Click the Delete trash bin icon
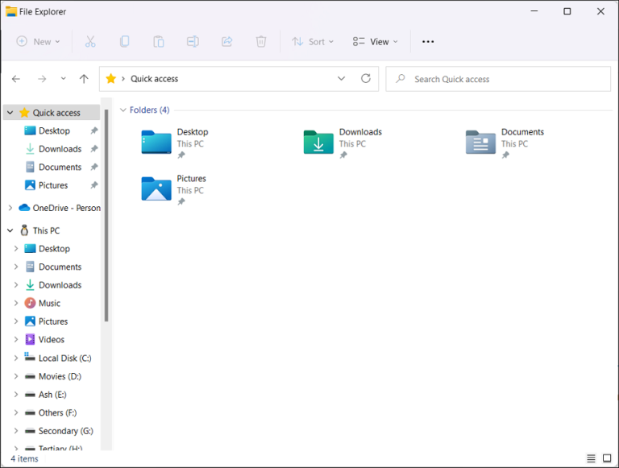 pos(261,41)
